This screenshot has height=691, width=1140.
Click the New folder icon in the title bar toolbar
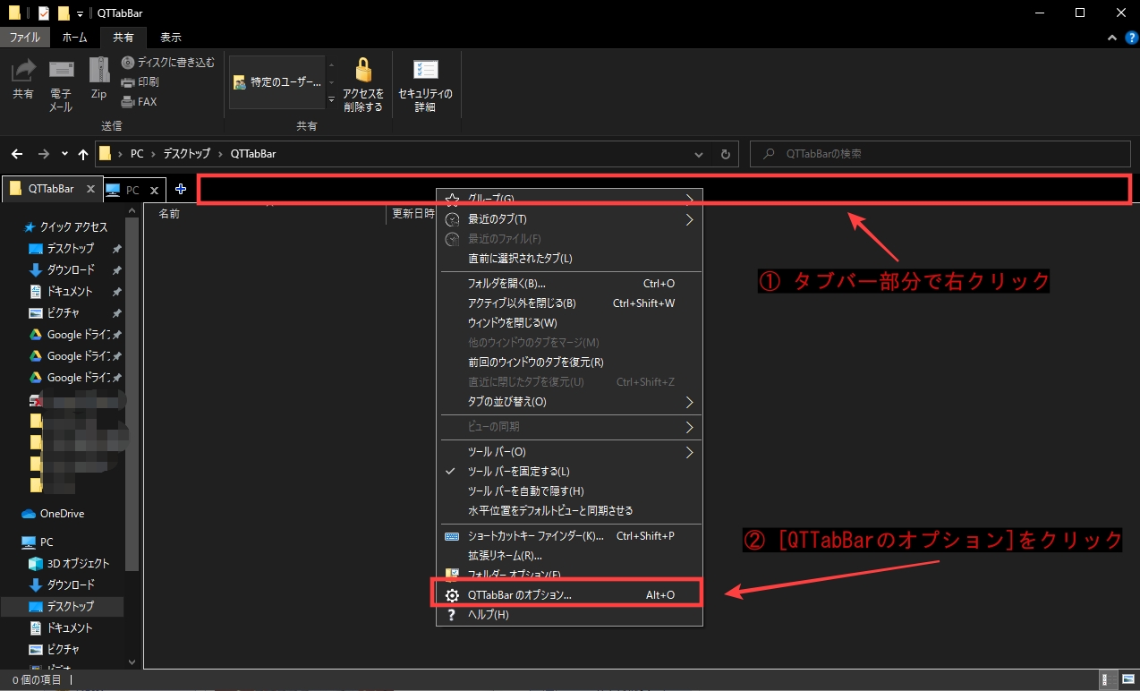[63, 13]
